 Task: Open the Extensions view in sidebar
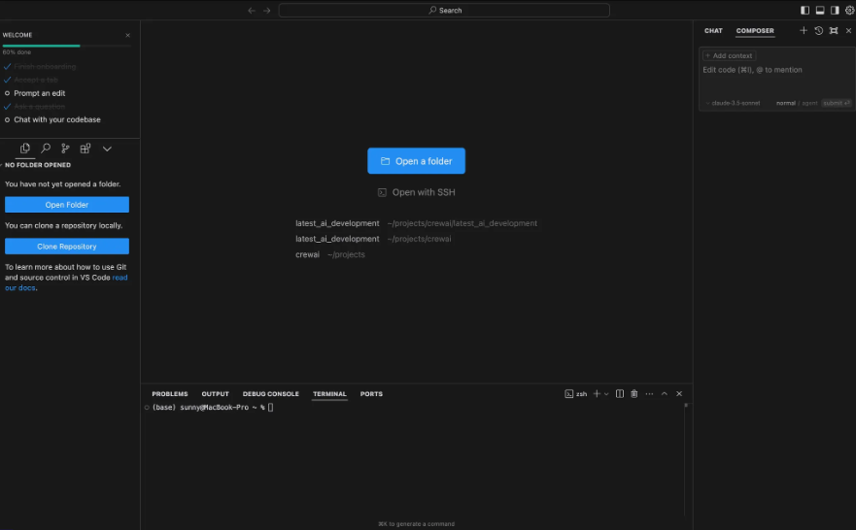click(x=86, y=149)
